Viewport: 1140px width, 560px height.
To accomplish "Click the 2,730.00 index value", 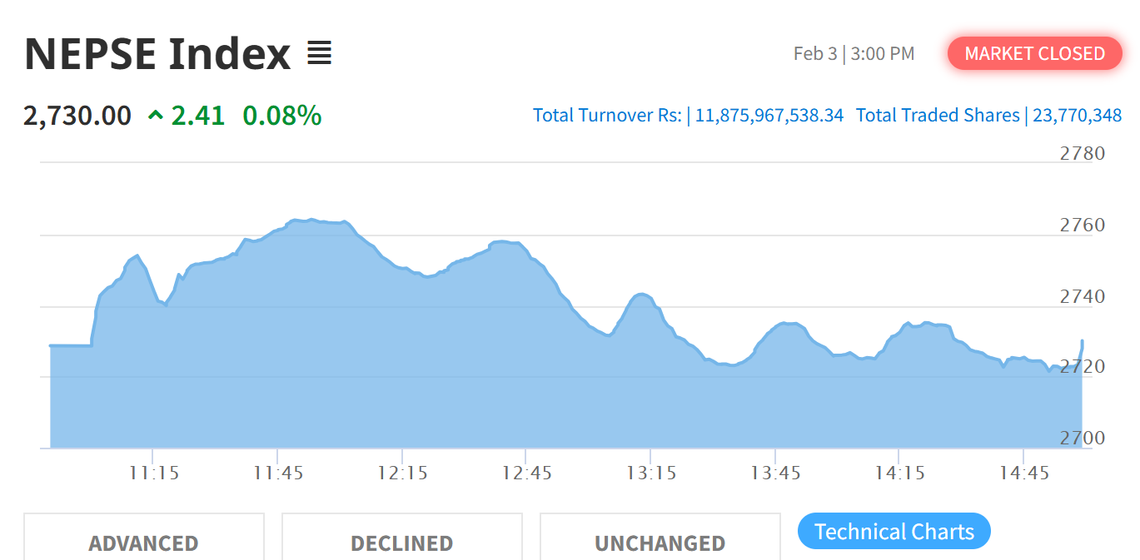I will [77, 116].
